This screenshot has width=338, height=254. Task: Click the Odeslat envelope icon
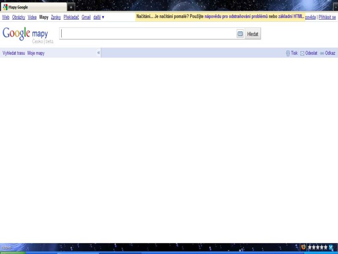tap(302, 53)
